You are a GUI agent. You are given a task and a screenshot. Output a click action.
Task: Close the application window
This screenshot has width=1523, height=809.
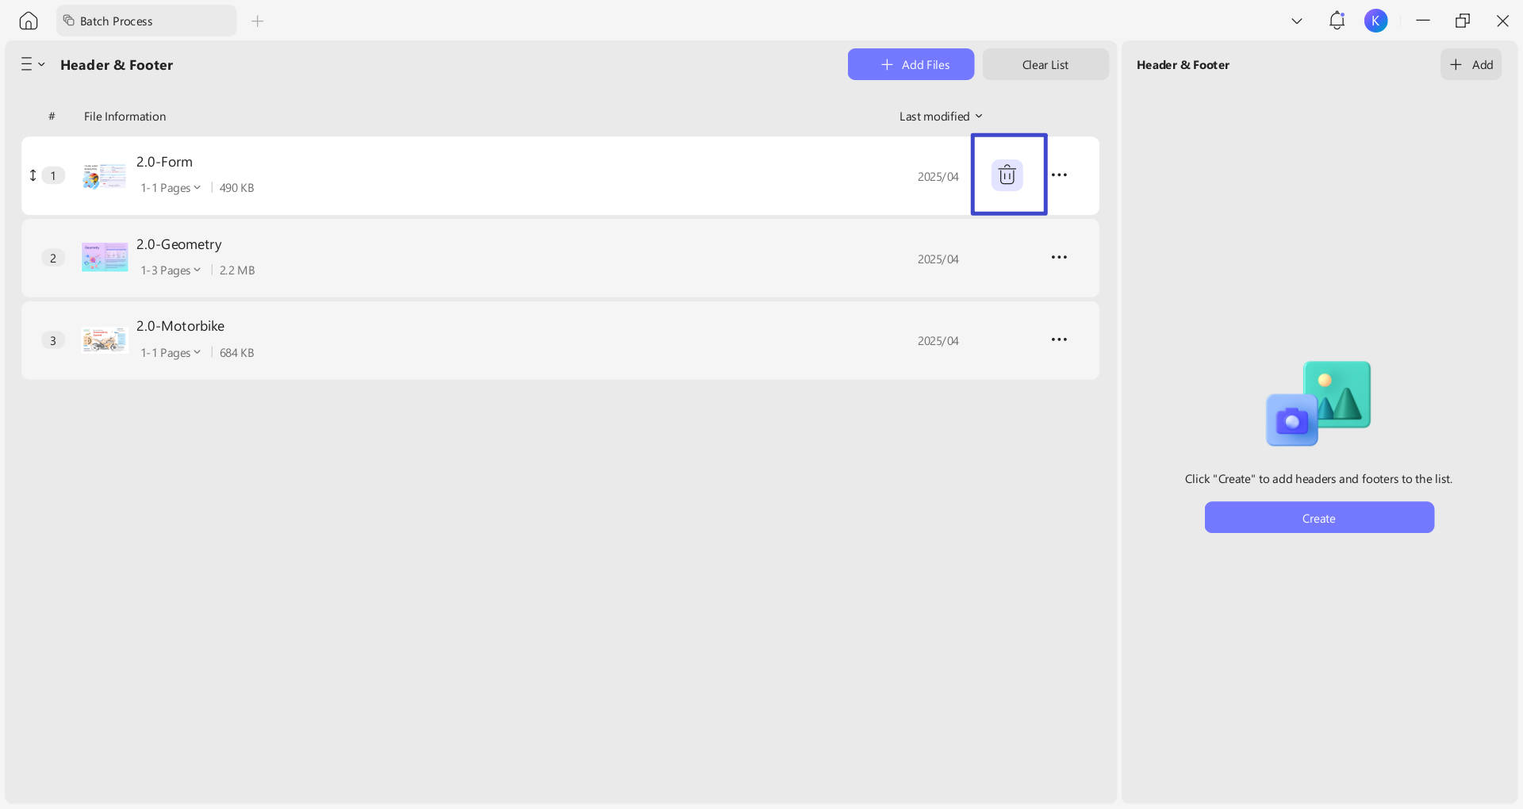[x=1502, y=21]
